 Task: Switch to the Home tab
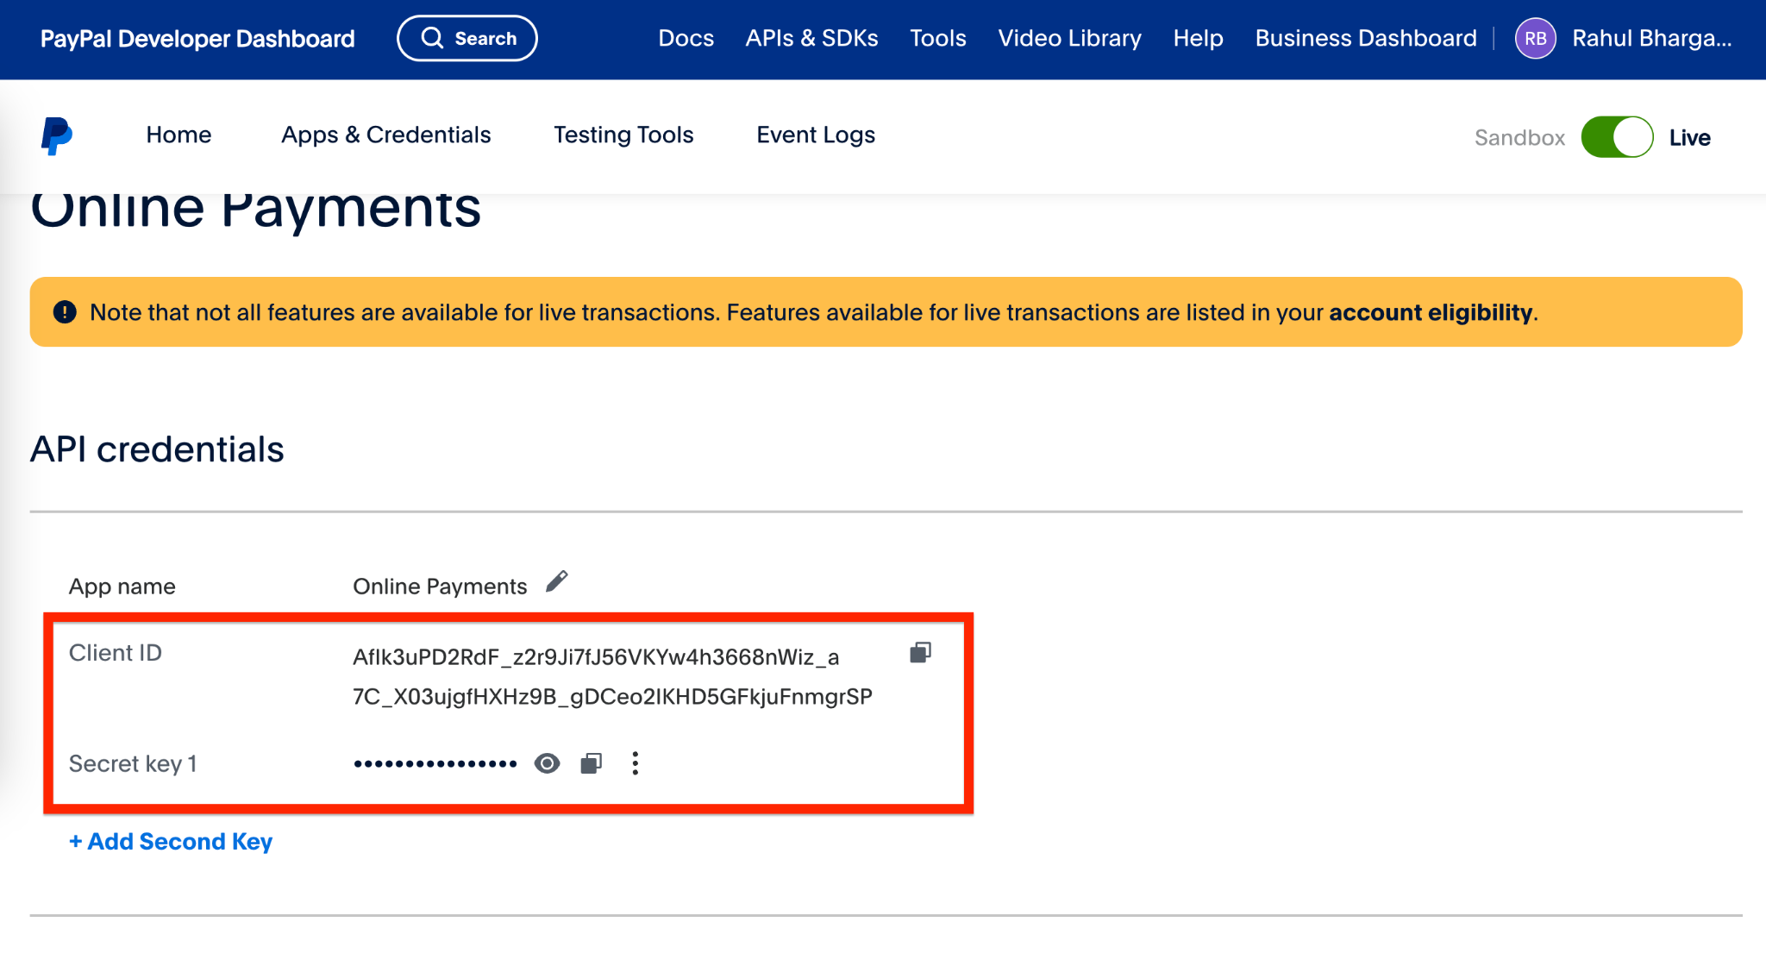178,135
